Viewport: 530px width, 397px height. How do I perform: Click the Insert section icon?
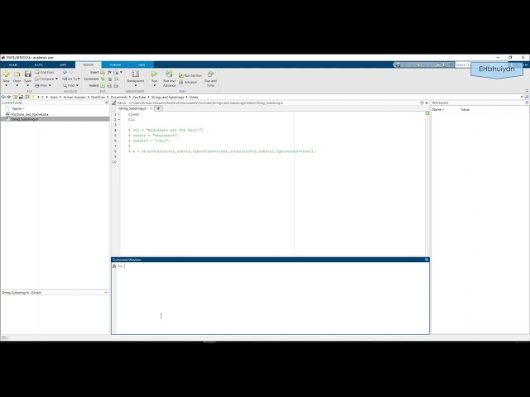[x=103, y=72]
